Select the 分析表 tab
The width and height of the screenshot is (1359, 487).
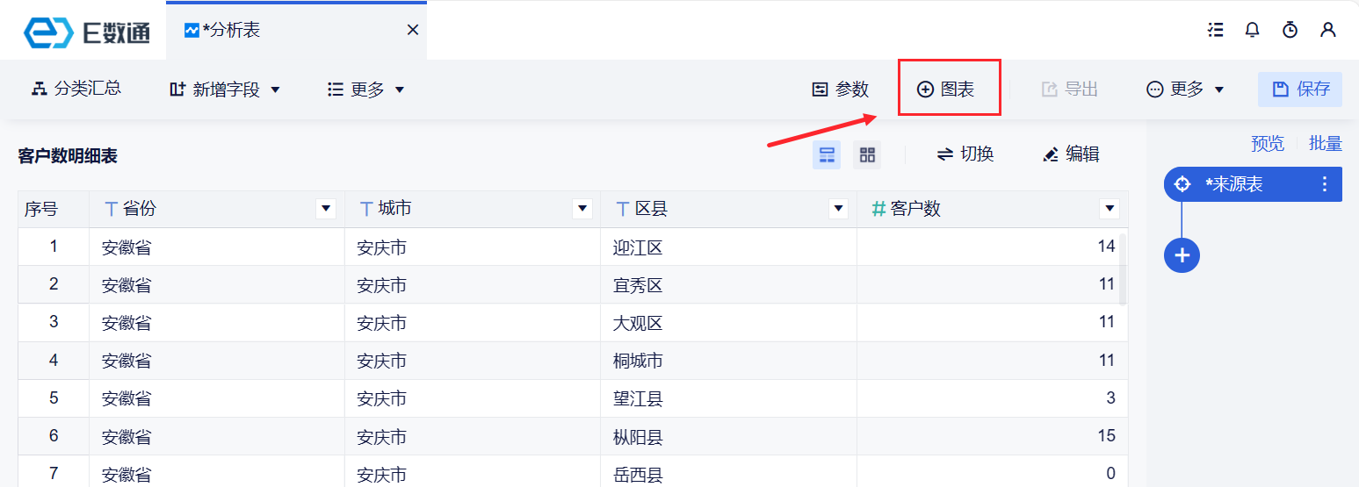(x=230, y=30)
